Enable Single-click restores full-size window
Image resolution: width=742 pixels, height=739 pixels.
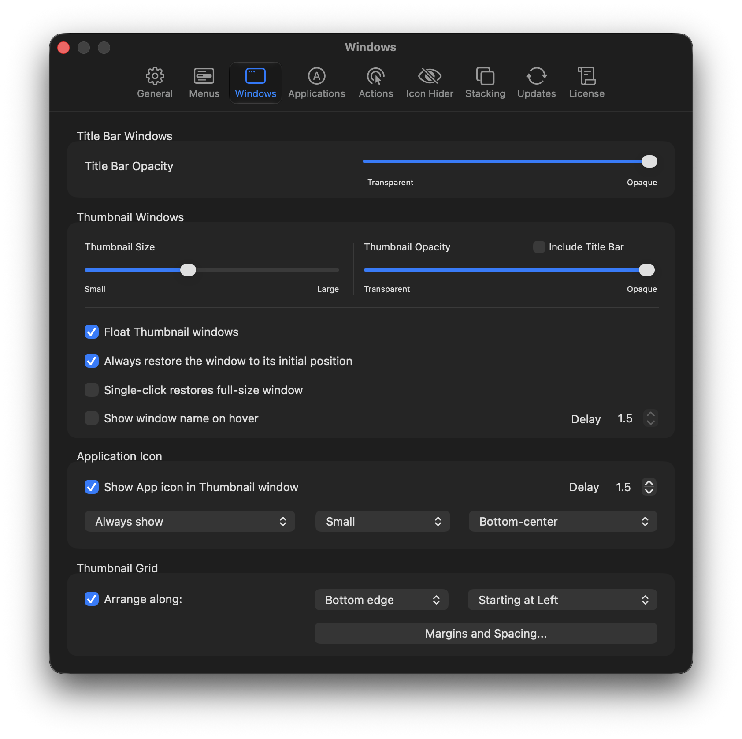pyautogui.click(x=92, y=390)
